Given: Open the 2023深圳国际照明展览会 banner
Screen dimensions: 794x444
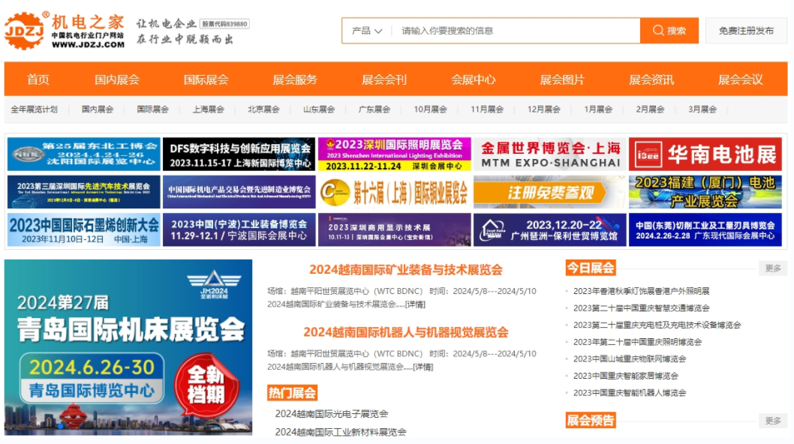Looking at the screenshot, I should (x=395, y=152).
